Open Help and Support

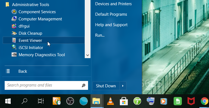[x=111, y=25]
